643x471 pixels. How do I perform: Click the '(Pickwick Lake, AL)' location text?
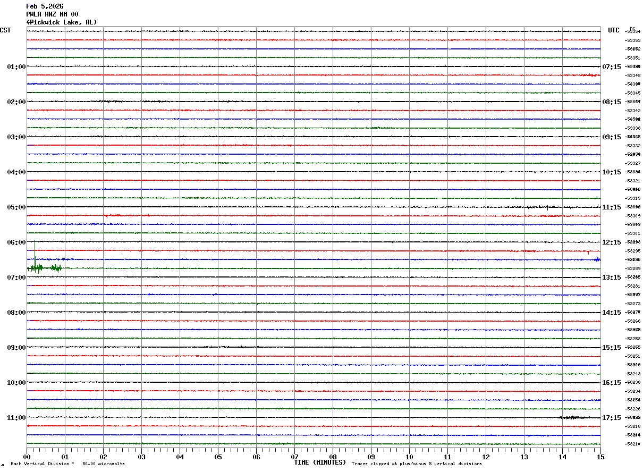click(62, 22)
